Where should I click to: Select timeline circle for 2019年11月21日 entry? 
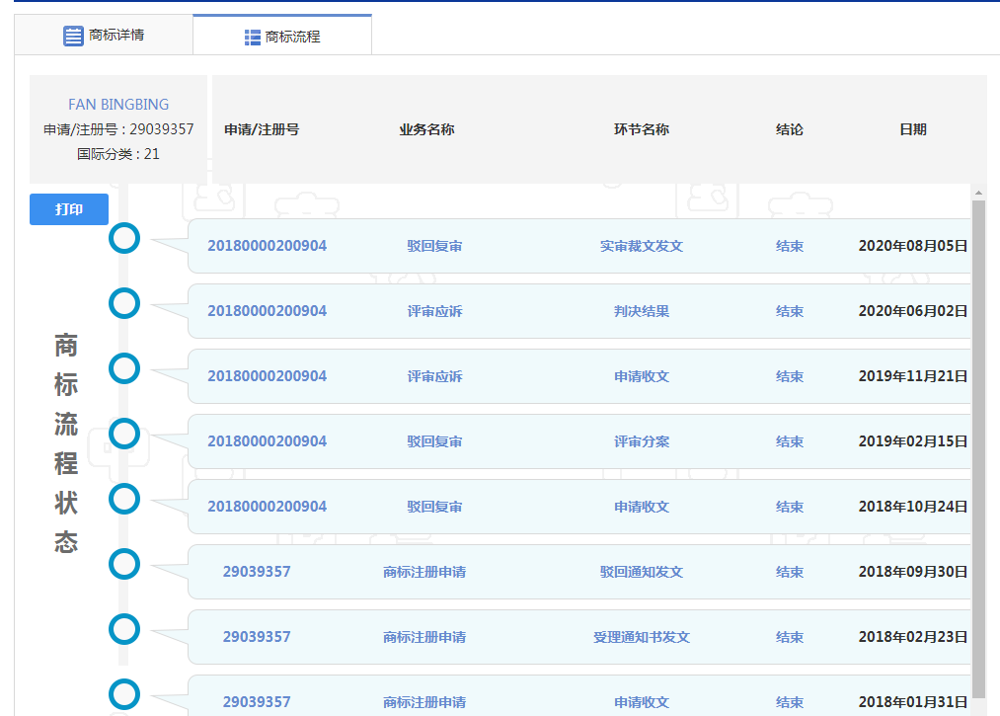tap(124, 368)
